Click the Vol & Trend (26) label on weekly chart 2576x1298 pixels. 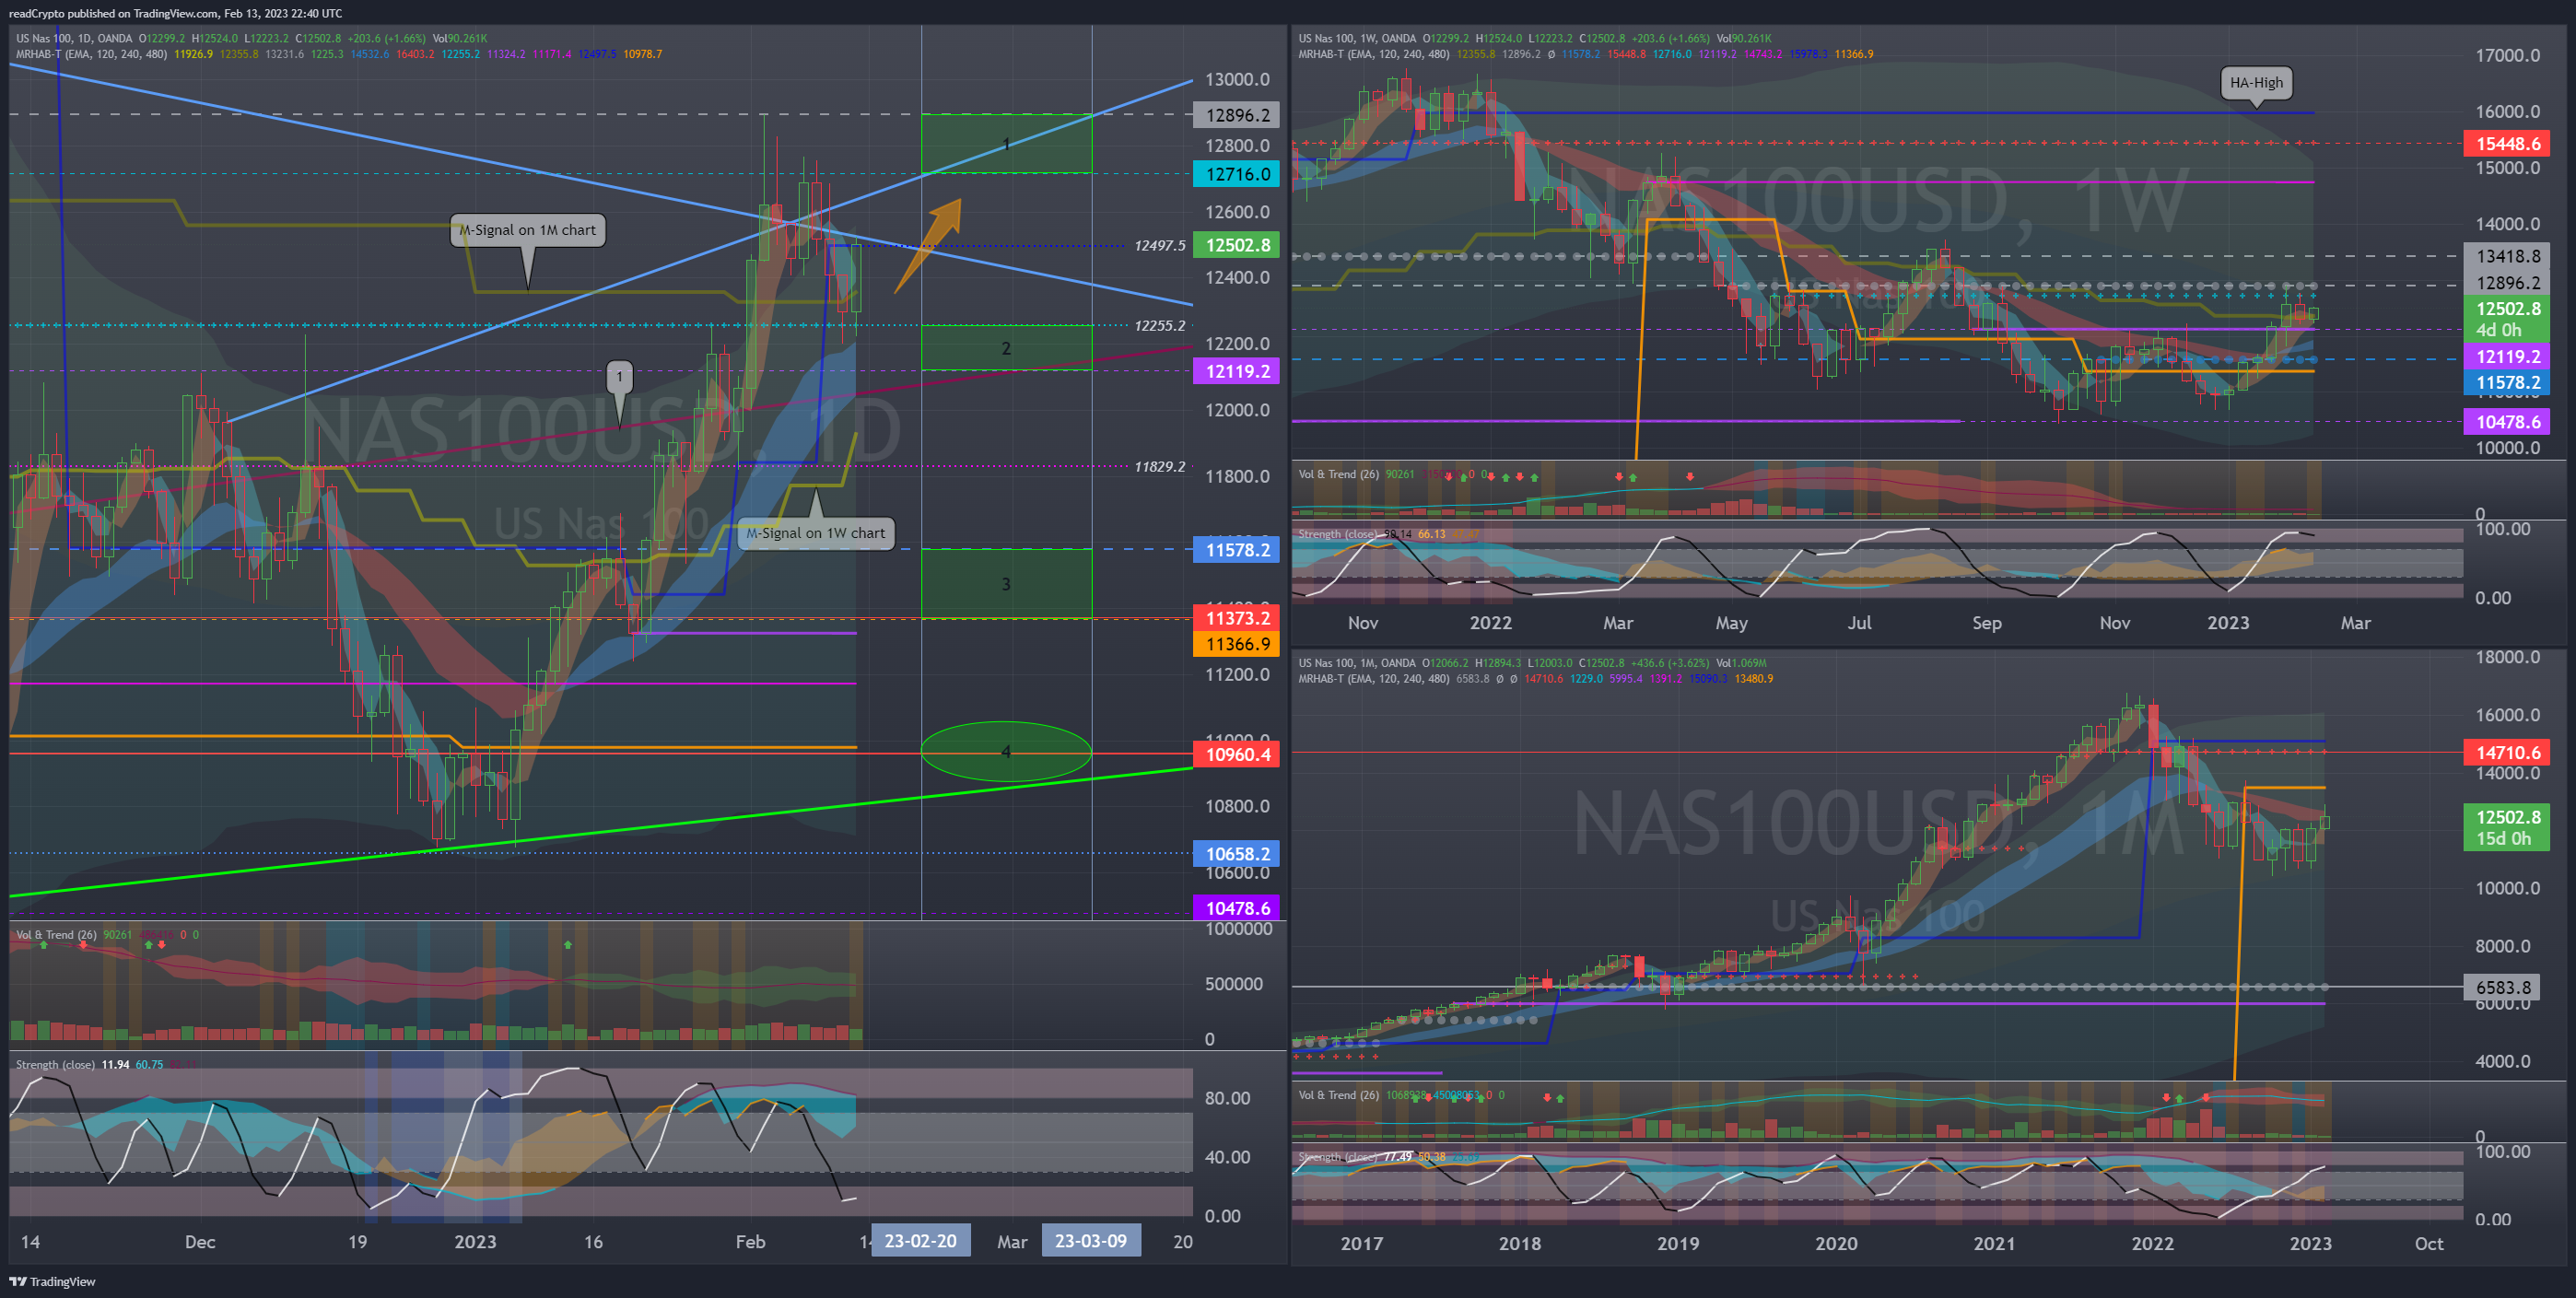[x=1338, y=474]
